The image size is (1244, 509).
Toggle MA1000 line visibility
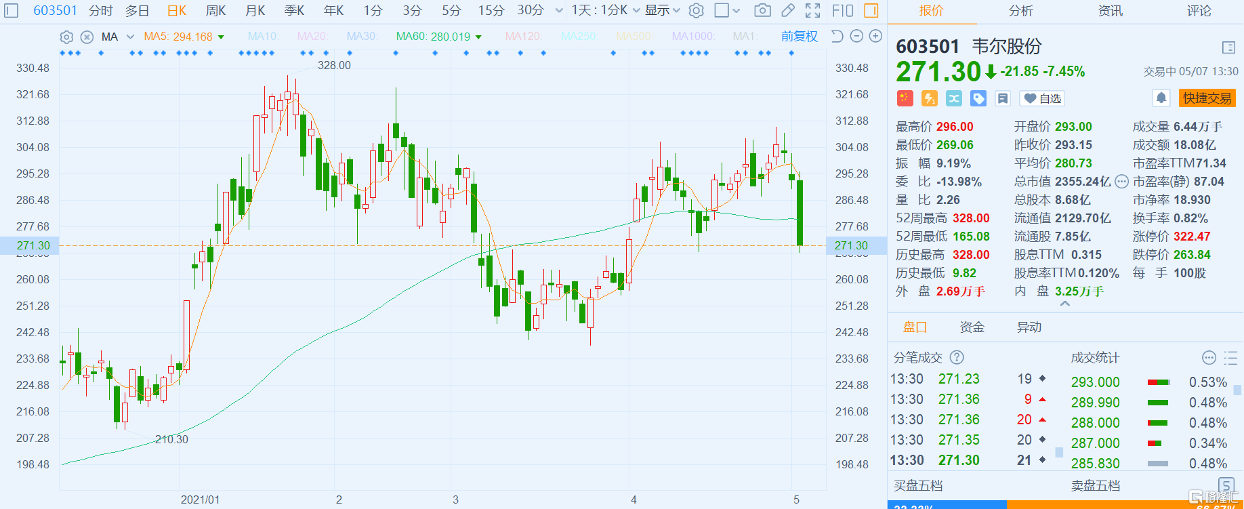point(692,37)
